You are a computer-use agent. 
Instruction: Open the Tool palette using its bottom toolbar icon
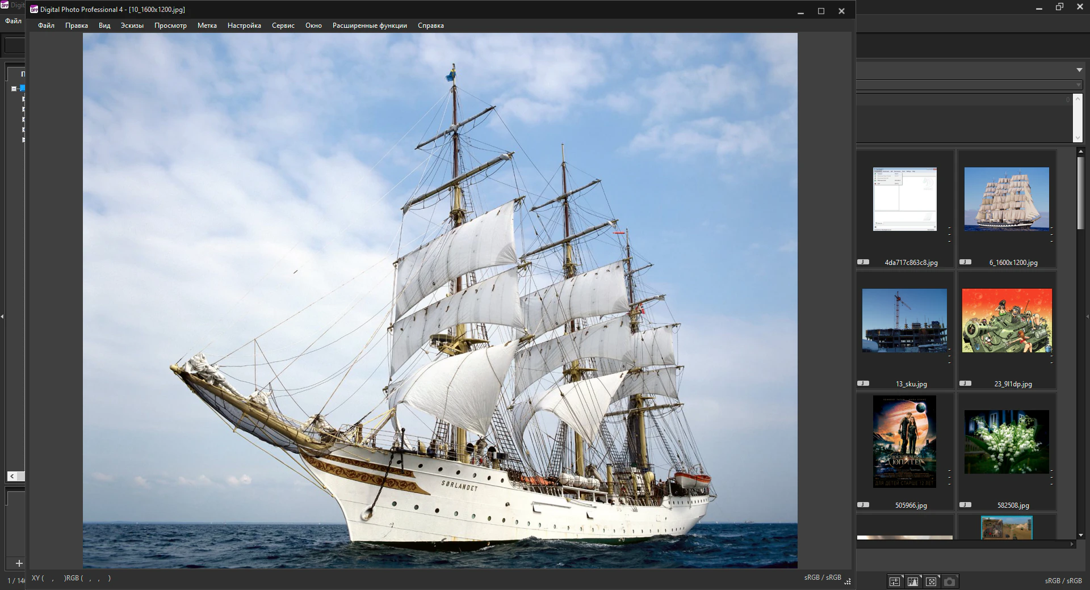pyautogui.click(x=895, y=582)
